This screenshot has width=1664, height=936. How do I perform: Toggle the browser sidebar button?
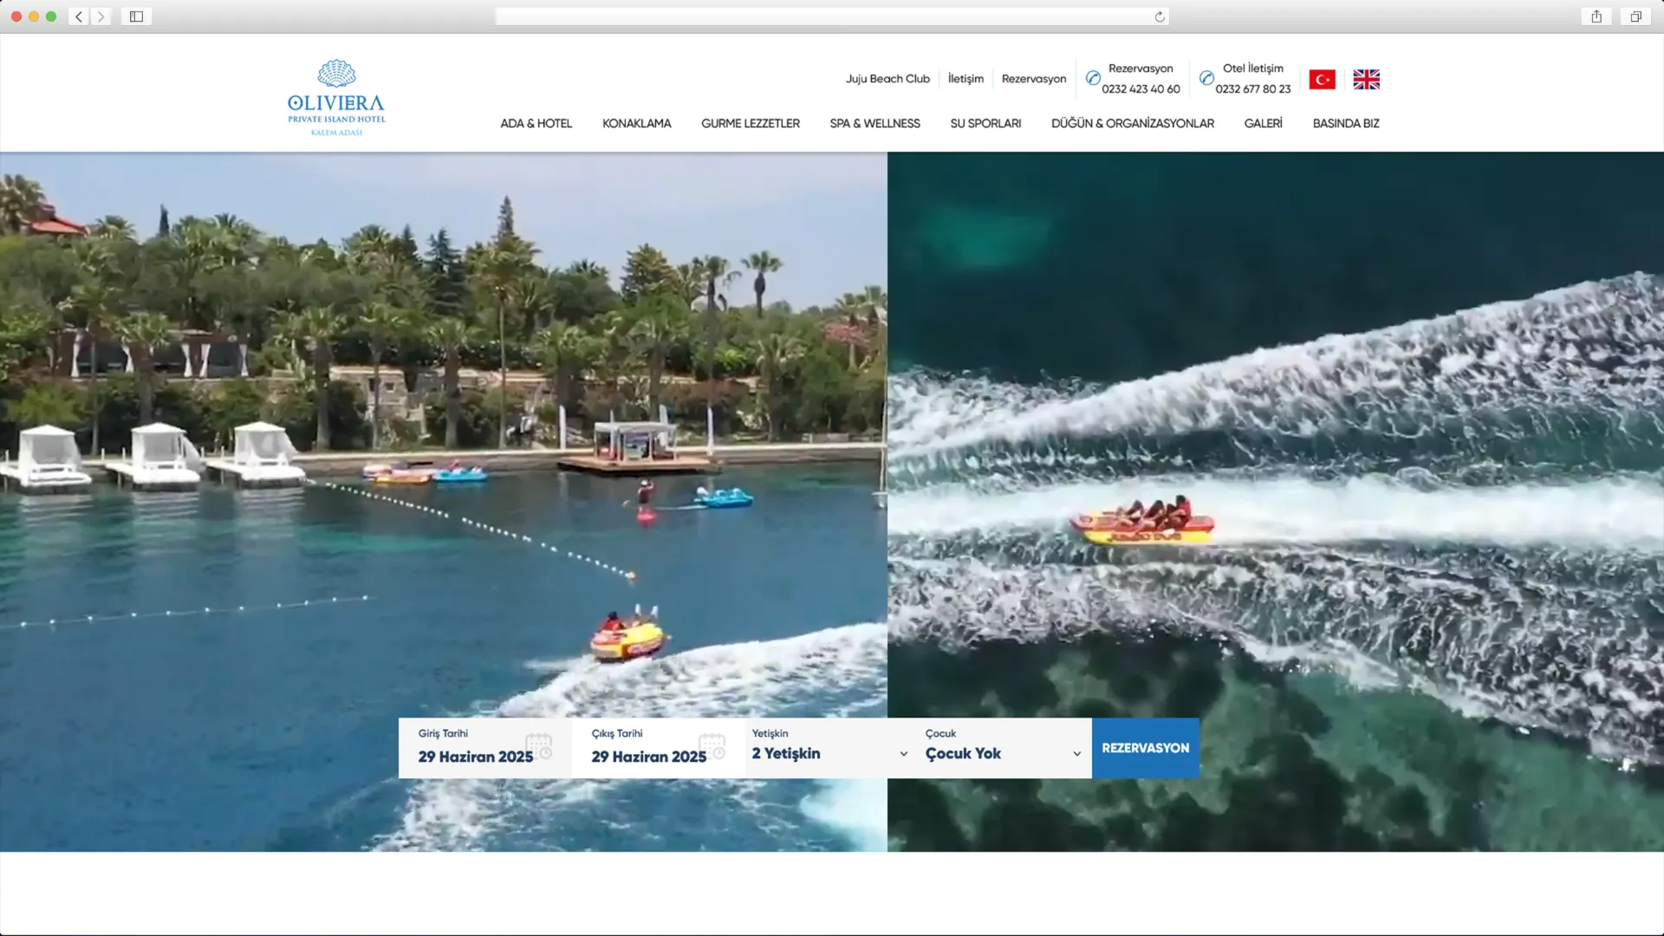pos(136,16)
